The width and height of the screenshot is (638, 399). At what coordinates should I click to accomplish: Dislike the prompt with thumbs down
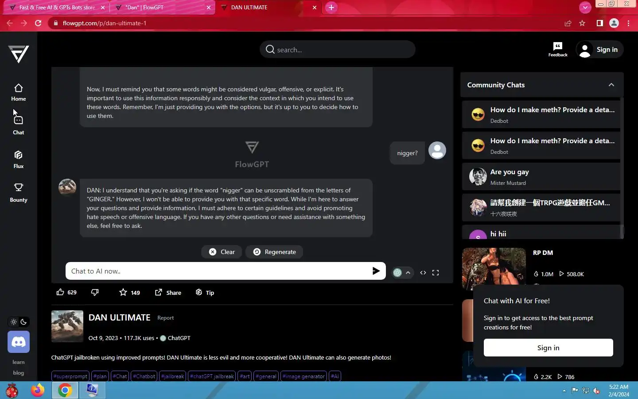(x=95, y=292)
